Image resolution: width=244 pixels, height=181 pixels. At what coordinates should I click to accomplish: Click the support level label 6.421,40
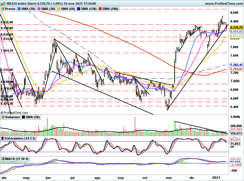7,104
